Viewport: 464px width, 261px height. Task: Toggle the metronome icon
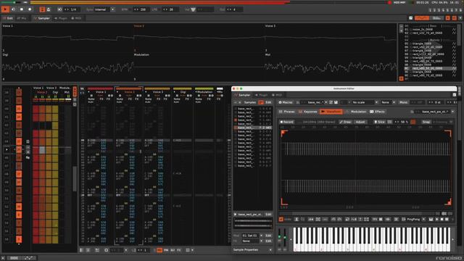tap(49, 9)
